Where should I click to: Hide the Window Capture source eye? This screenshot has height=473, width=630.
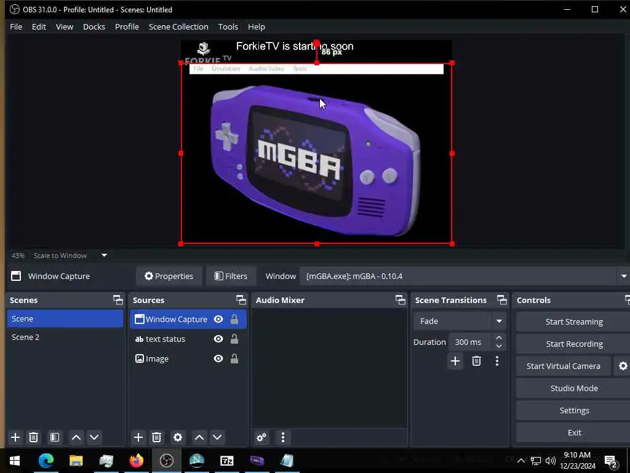pyautogui.click(x=218, y=319)
